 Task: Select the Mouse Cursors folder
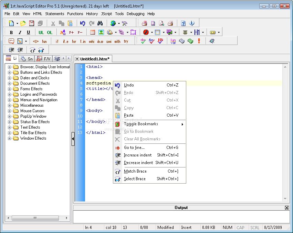tap(32, 111)
